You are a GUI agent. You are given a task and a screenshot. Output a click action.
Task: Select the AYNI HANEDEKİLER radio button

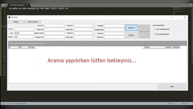(x=155, y=29)
